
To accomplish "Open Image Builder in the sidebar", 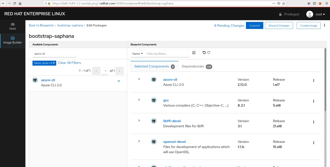I will click(x=13, y=40).
